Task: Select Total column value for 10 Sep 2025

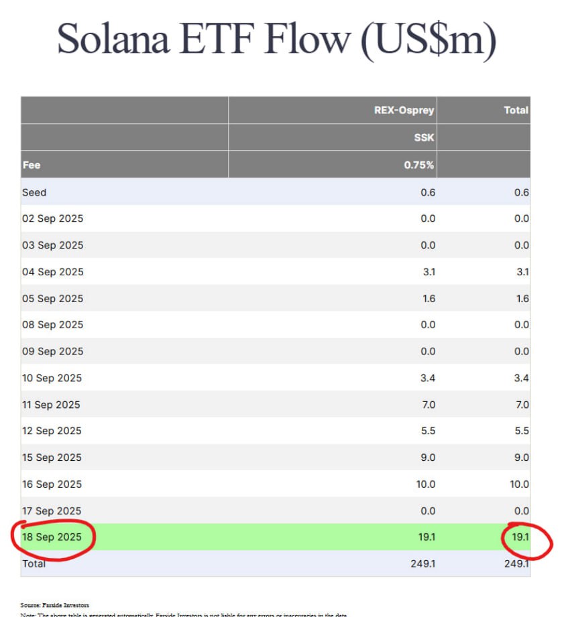Action: coord(521,378)
